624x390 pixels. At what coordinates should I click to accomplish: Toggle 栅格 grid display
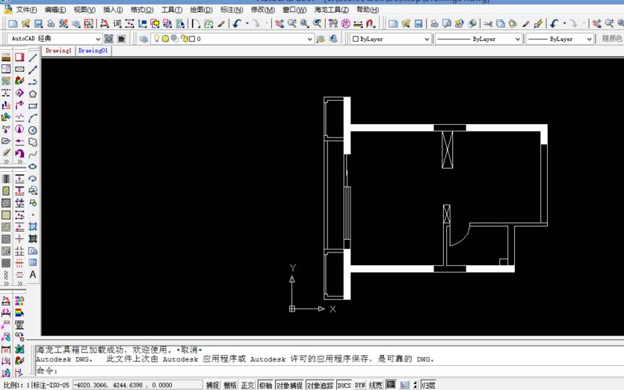[230, 385]
